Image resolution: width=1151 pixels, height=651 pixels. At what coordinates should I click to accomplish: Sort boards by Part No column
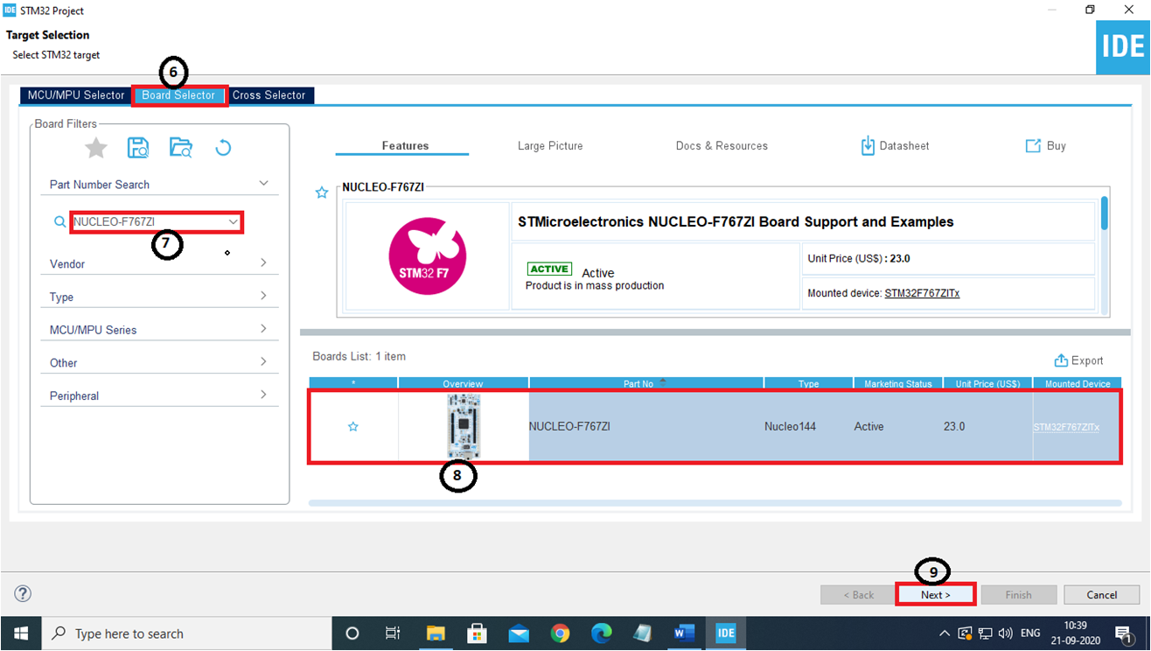[646, 383]
